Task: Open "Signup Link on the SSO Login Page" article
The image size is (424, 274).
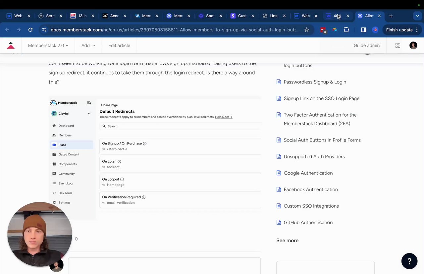Action: [321, 98]
